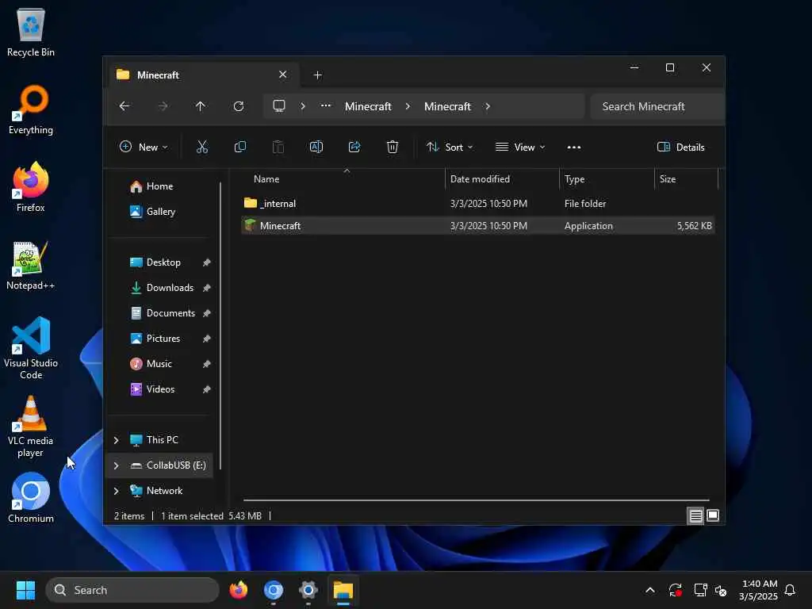Show hidden tray icons chevron
This screenshot has height=609, width=812.
(650, 590)
